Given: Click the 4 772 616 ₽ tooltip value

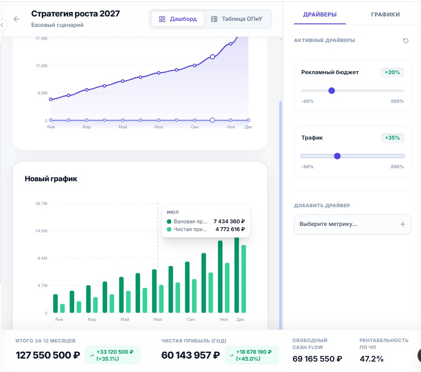Looking at the screenshot, I should [x=230, y=229].
